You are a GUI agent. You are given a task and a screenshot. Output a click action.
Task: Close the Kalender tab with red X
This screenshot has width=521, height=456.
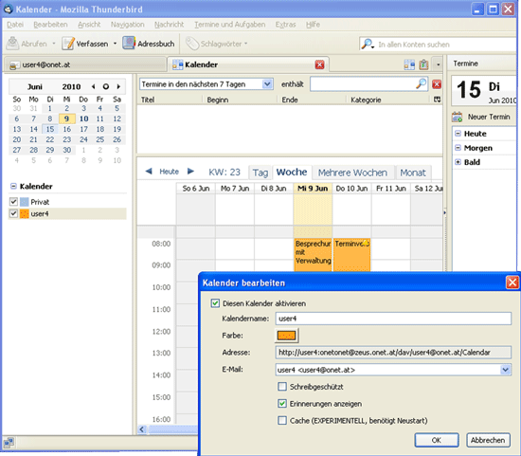click(319, 64)
